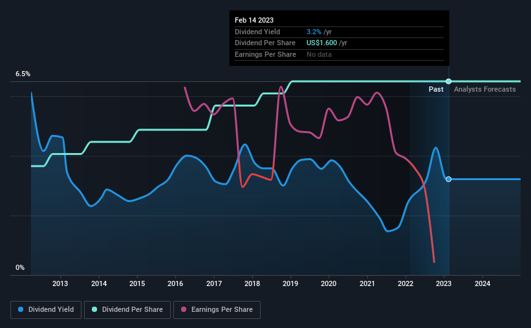The image size is (531, 328).
Task: Click the 2013 x-axis label
Action: (60, 283)
